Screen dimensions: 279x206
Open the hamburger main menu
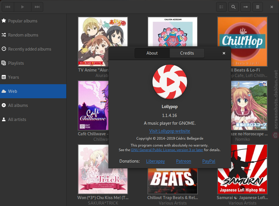(257, 7)
